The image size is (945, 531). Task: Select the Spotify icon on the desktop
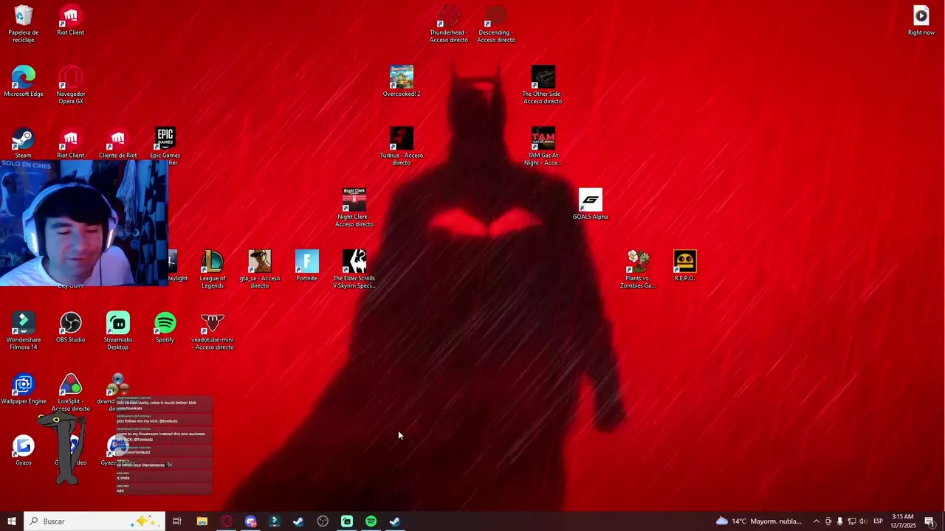[x=165, y=327]
